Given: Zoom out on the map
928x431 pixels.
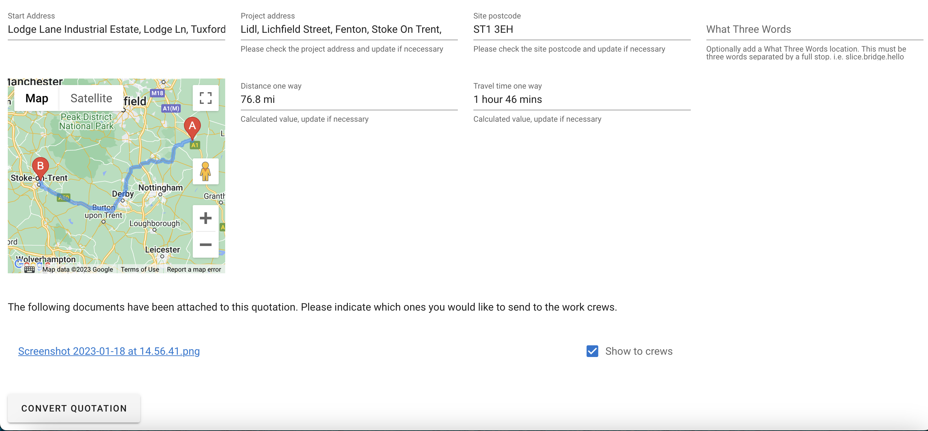Looking at the screenshot, I should (205, 245).
